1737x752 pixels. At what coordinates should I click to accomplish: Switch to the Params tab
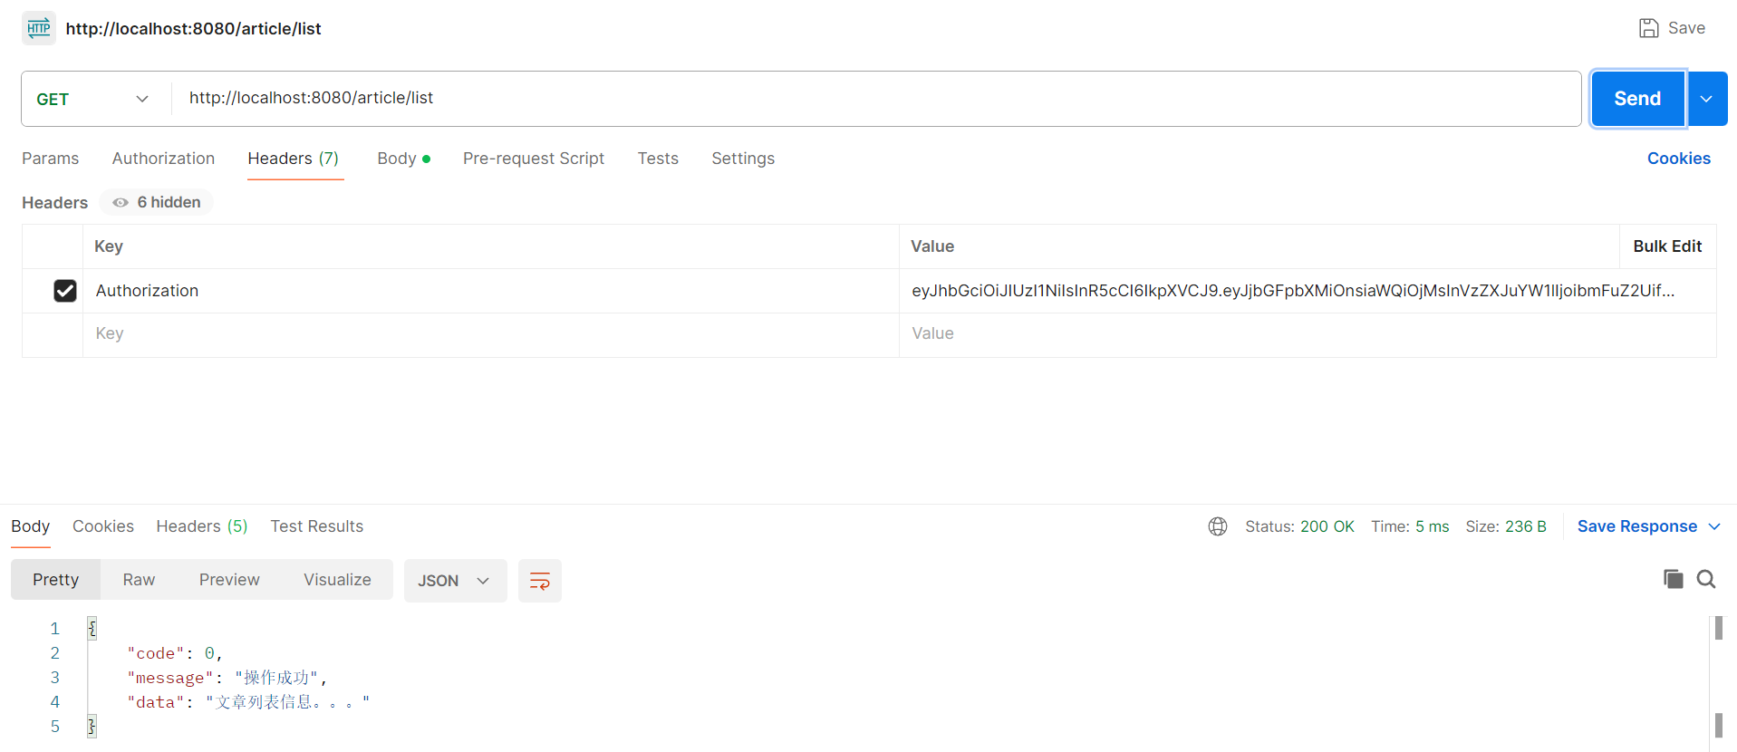point(50,159)
